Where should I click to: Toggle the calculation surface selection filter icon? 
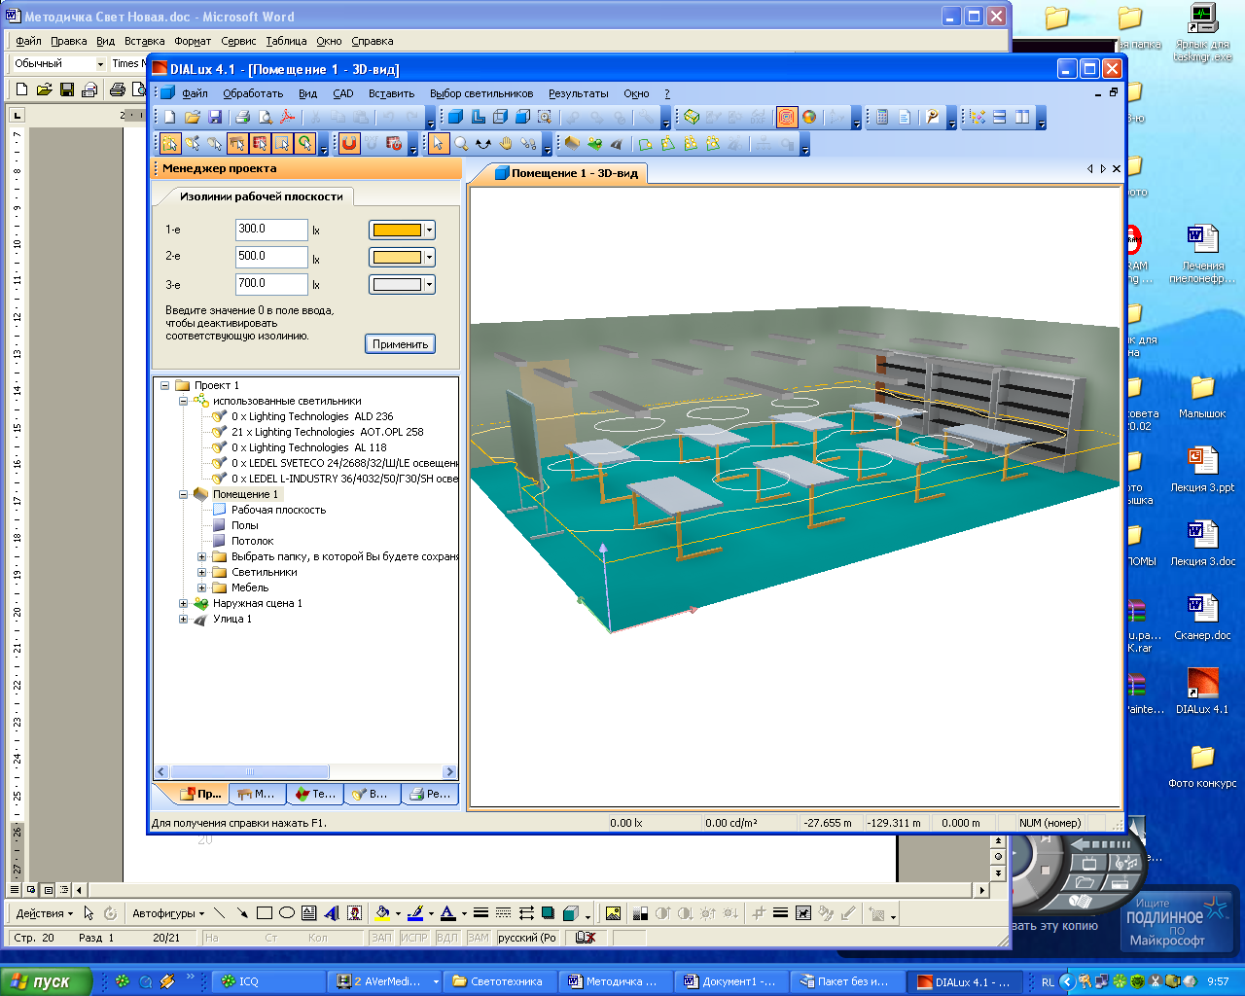282,144
